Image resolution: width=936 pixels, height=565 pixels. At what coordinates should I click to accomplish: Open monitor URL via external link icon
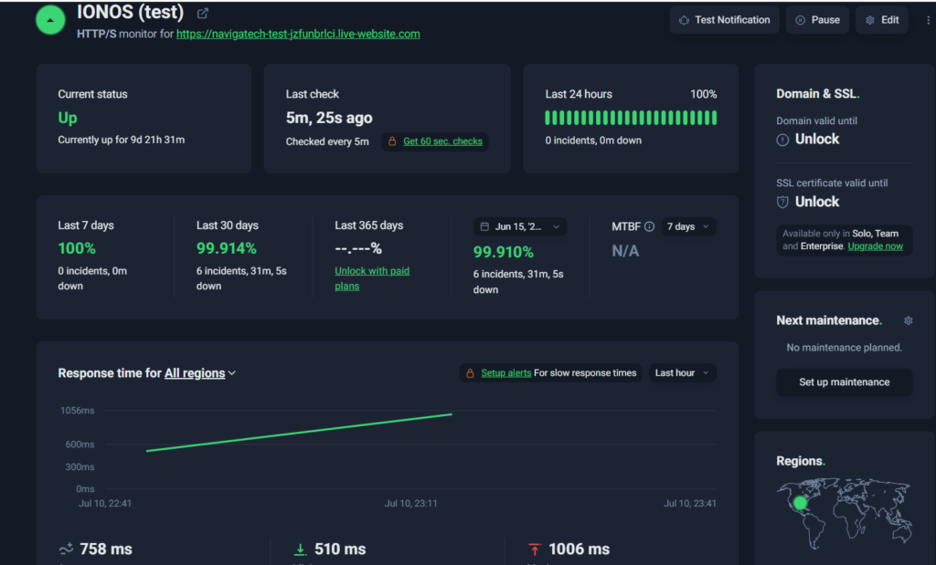coord(203,13)
